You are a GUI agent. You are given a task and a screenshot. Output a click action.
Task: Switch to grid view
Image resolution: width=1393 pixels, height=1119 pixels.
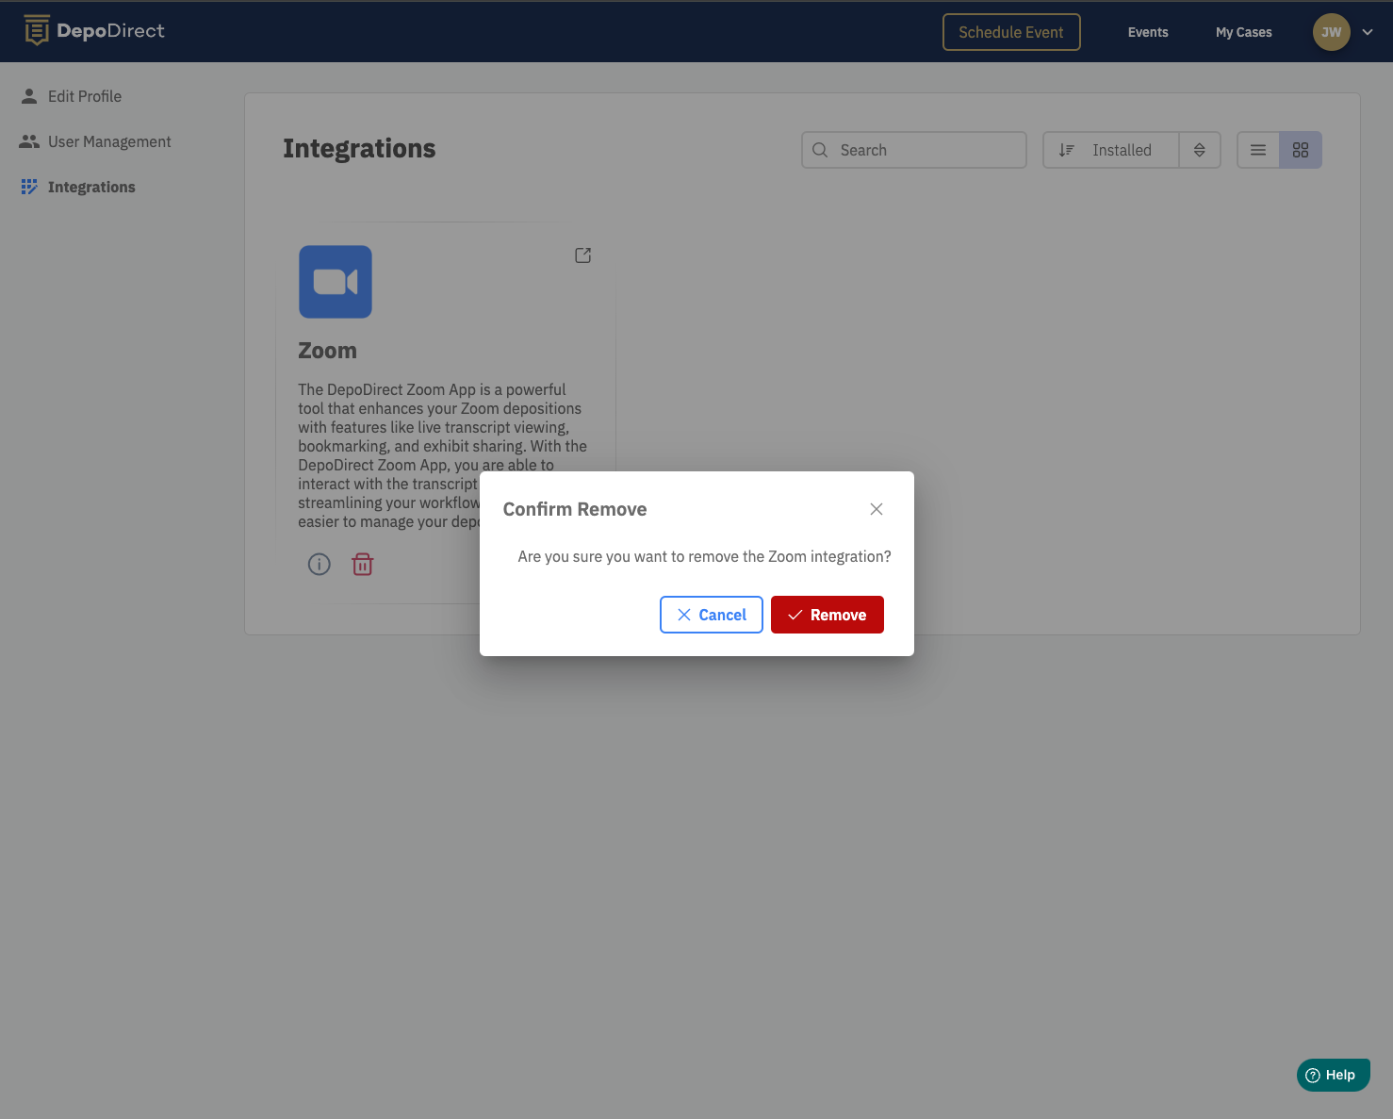[x=1301, y=150]
